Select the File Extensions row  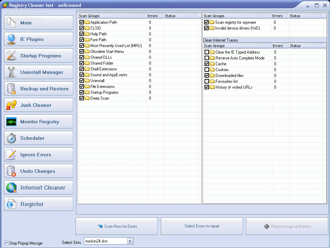[140, 87]
